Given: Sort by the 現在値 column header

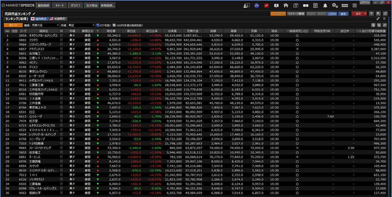Looking at the screenshot, I should pos(111,31).
